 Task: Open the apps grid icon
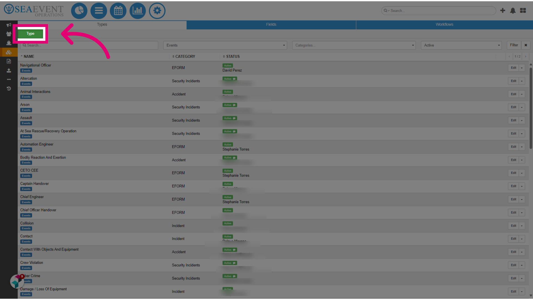pyautogui.click(x=523, y=11)
